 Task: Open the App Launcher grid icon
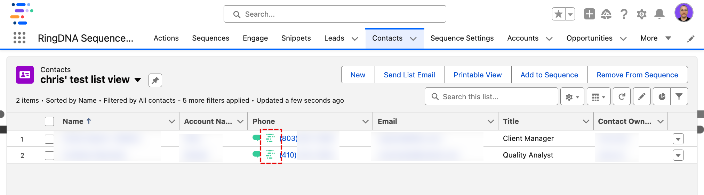[19, 38]
